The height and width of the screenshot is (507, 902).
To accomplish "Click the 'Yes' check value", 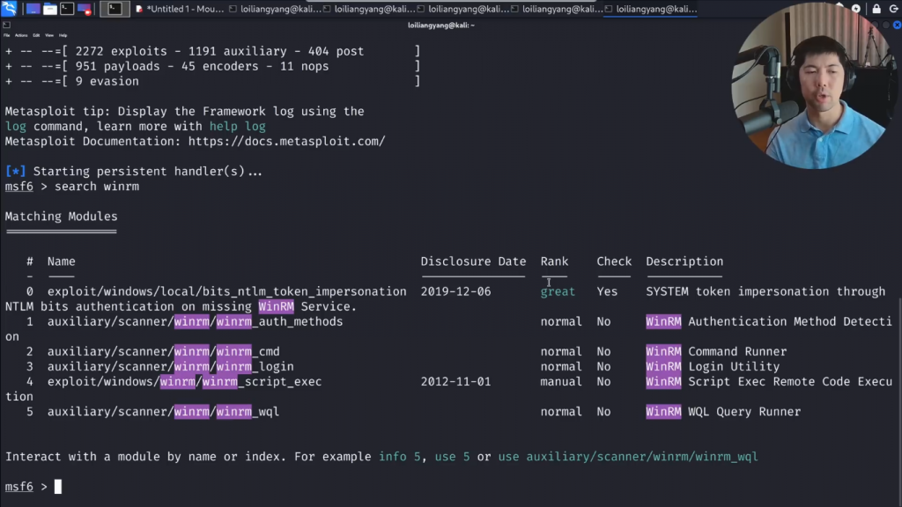I will [x=607, y=291].
